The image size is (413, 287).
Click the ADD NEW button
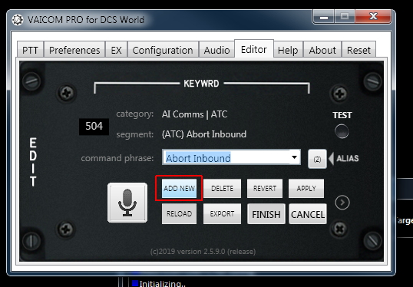pos(179,189)
